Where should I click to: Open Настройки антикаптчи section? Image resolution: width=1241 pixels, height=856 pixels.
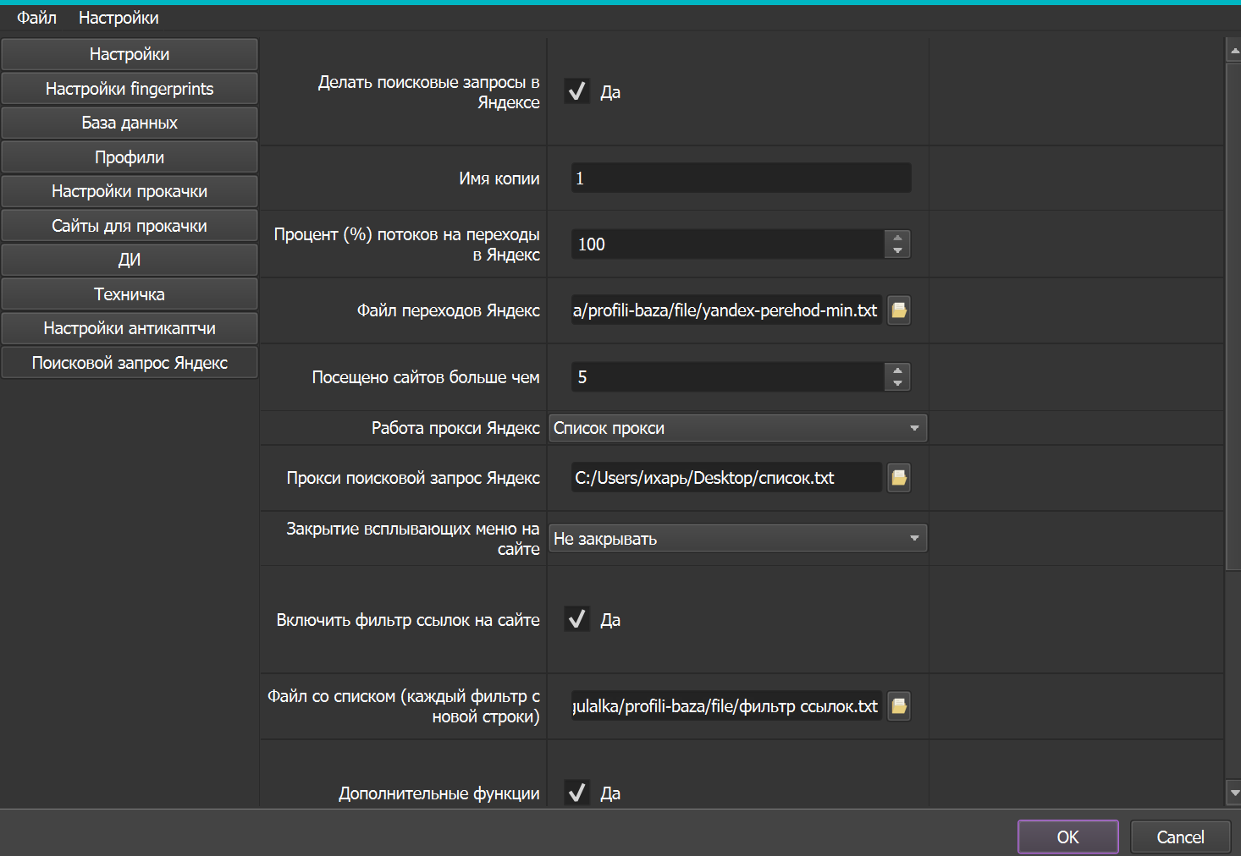pyautogui.click(x=130, y=328)
